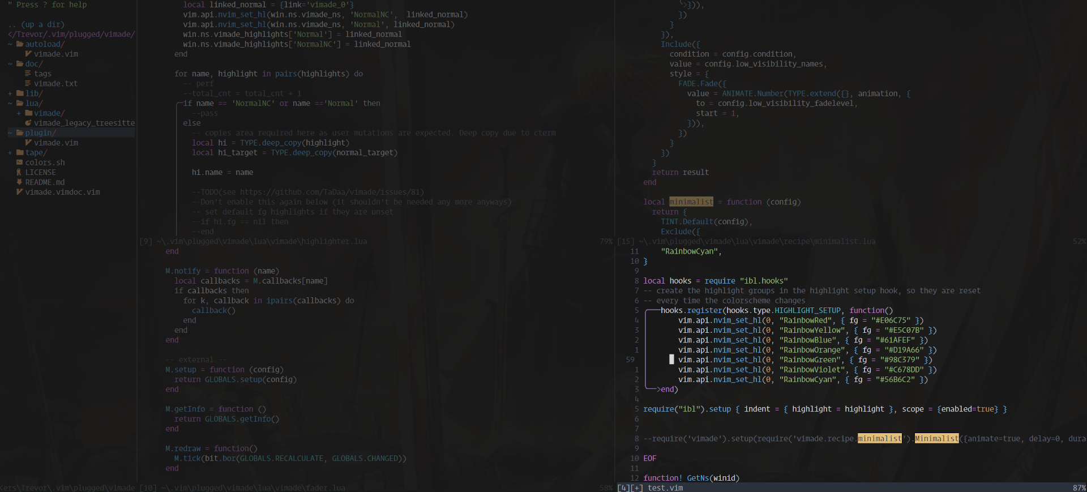Viewport: 1087px width, 492px height.
Task: Click highlighted 'Minimalist' before '{animate=true'
Action: (937, 438)
